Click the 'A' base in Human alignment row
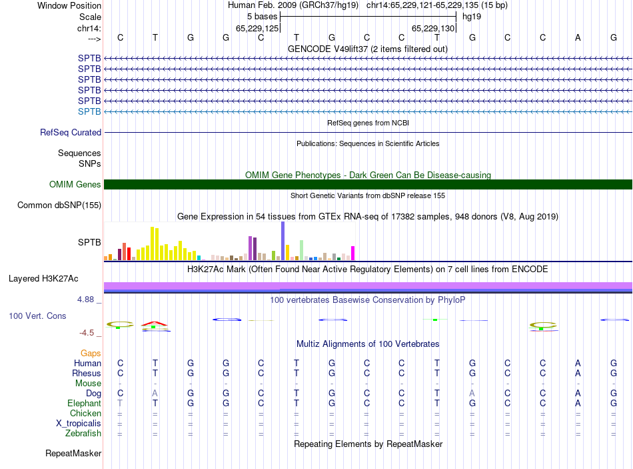 tap(578, 363)
